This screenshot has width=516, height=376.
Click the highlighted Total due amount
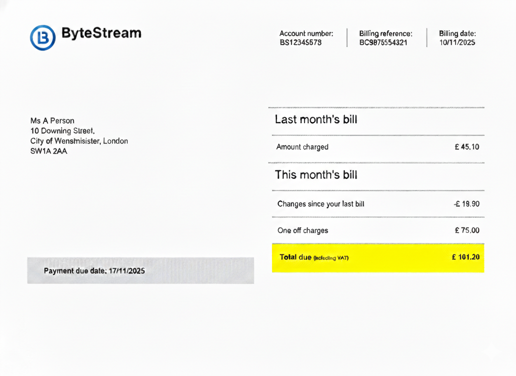465,257
